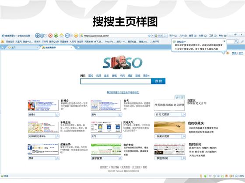Viewport: 245px width, 183px height.
Task: Open the 收藏 menu
Action: pos(203,36)
